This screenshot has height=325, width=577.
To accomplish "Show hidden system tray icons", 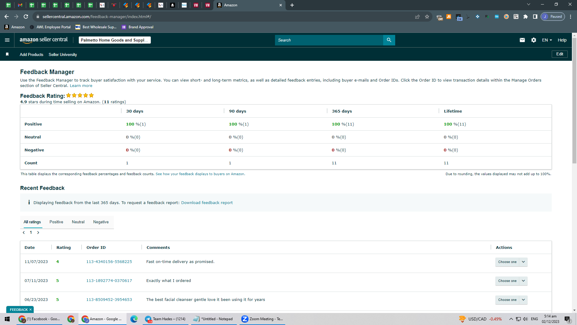I will coord(511,319).
